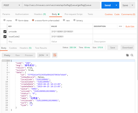Click the blue Send button
This screenshot has width=138, height=113.
tap(108, 5)
